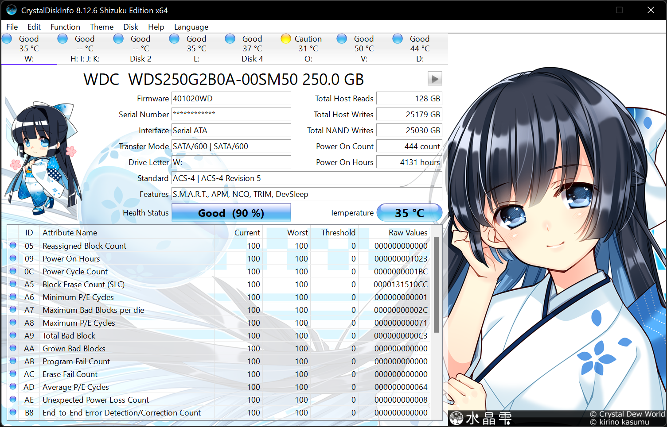
Task: Click the Interface field Serial ATA
Action: [x=231, y=131]
